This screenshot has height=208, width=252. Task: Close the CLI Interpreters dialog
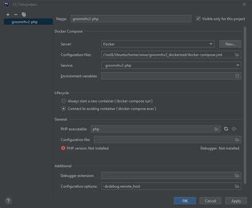[x=244, y=4]
